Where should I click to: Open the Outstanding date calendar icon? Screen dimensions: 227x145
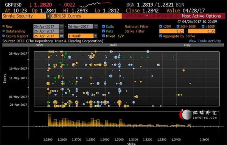pos(62,31)
